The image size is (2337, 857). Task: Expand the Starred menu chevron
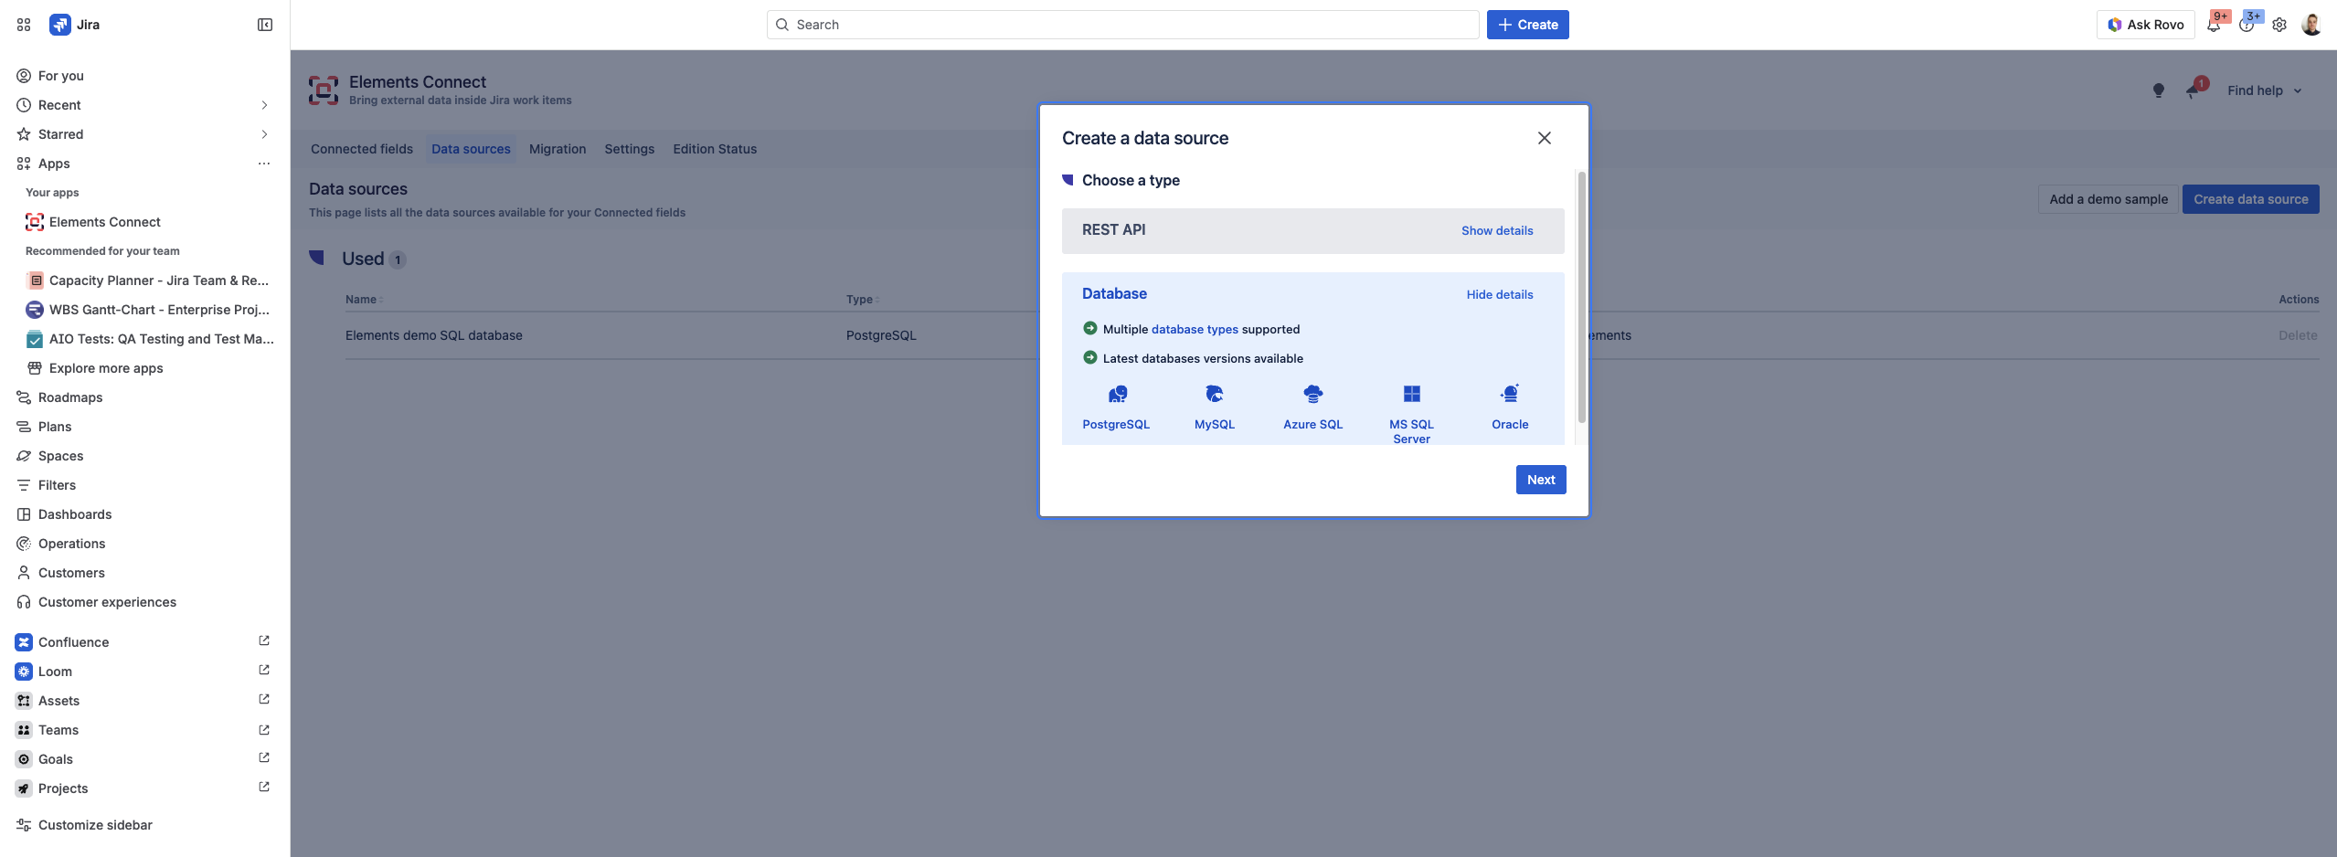pos(264,134)
